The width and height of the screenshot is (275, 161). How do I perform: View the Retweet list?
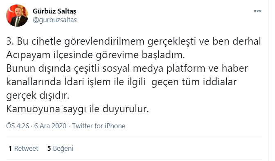(x=26, y=148)
